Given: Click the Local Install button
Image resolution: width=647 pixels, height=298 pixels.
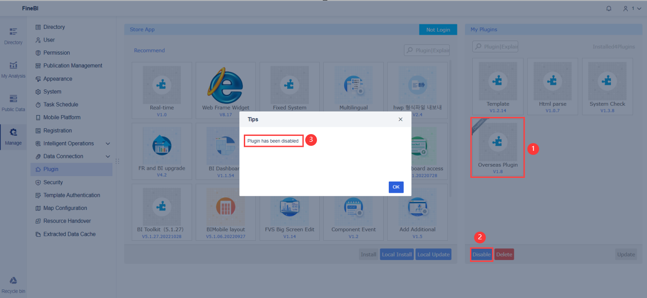Looking at the screenshot, I should pos(397,254).
